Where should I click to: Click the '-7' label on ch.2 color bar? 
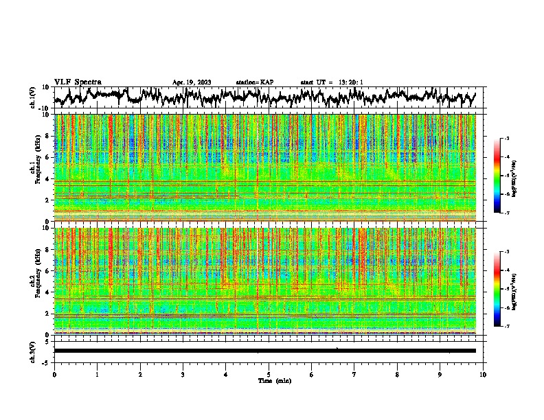[506, 326]
